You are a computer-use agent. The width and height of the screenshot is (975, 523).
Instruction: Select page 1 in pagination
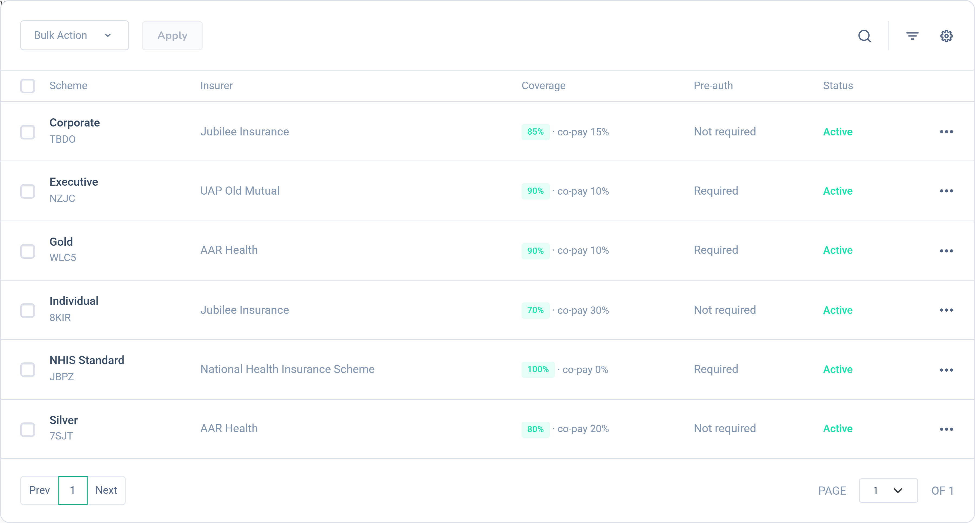[x=73, y=491]
